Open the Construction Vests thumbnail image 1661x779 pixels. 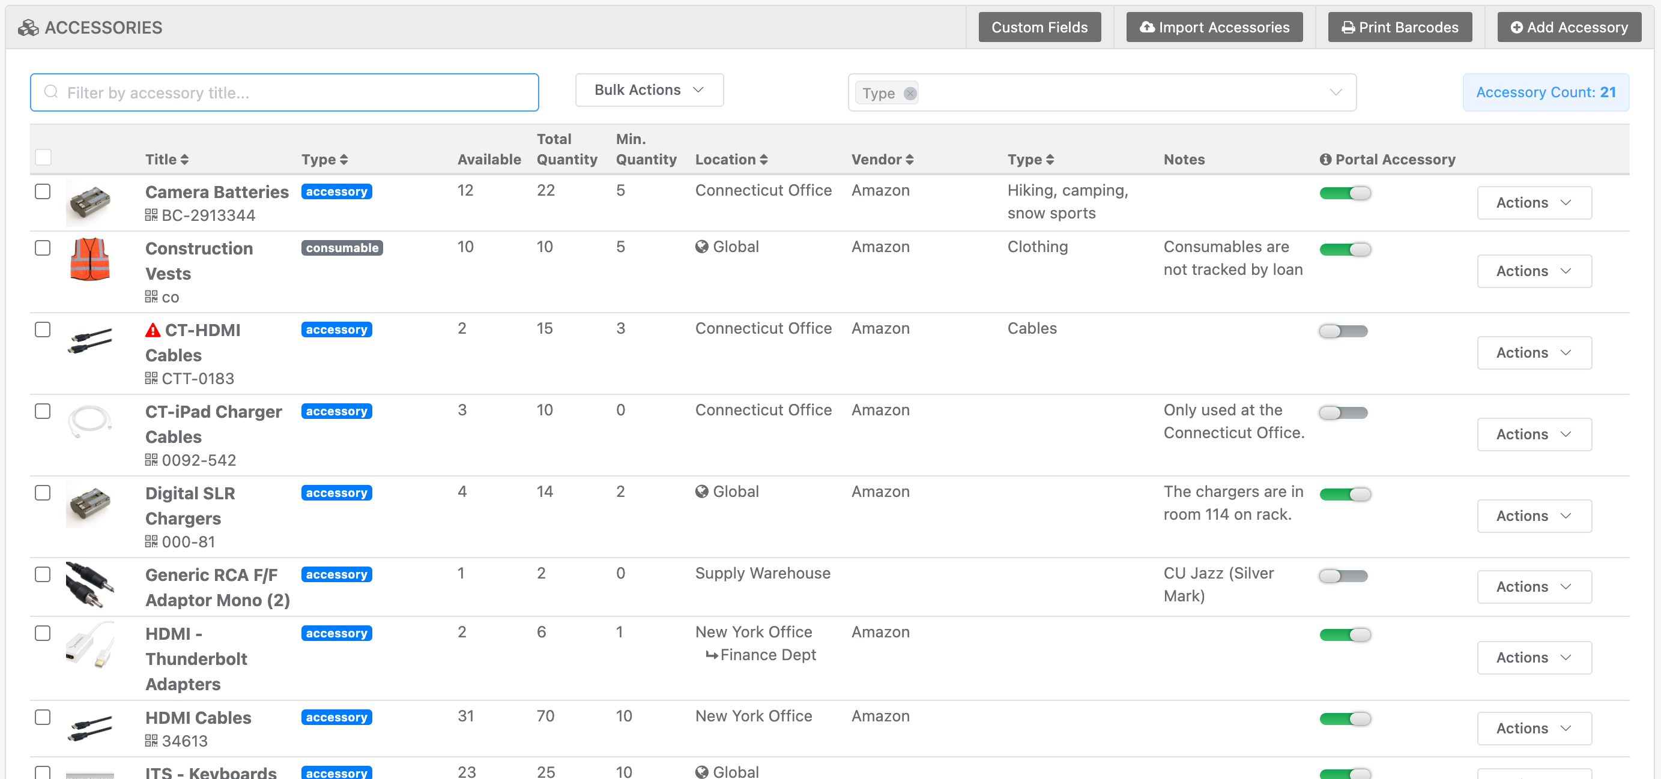[89, 259]
